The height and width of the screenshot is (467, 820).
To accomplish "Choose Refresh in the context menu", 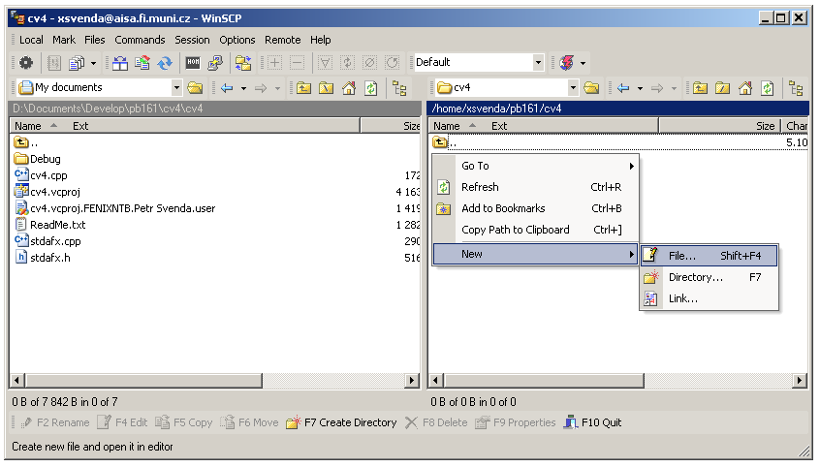I will point(535,187).
